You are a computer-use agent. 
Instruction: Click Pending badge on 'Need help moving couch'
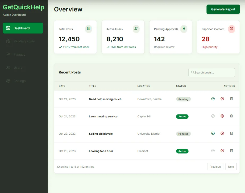click(183, 99)
